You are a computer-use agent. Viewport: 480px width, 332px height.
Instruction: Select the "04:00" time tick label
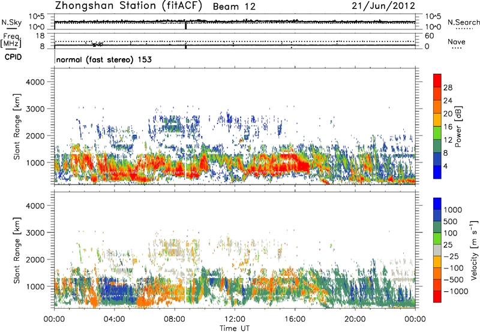tap(114, 319)
